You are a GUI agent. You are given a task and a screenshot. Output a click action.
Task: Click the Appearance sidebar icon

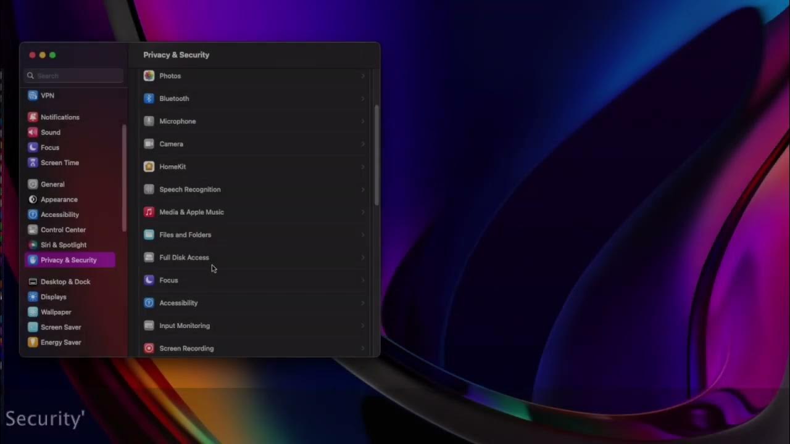click(33, 199)
